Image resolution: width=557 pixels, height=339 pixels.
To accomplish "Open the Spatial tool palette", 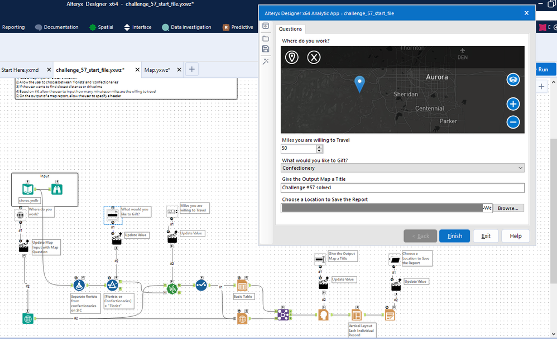I will click(x=101, y=27).
